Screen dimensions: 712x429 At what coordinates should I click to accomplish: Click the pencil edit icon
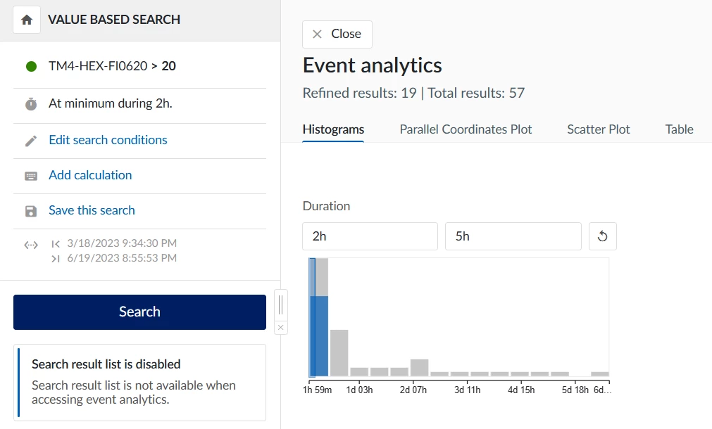pyautogui.click(x=31, y=141)
